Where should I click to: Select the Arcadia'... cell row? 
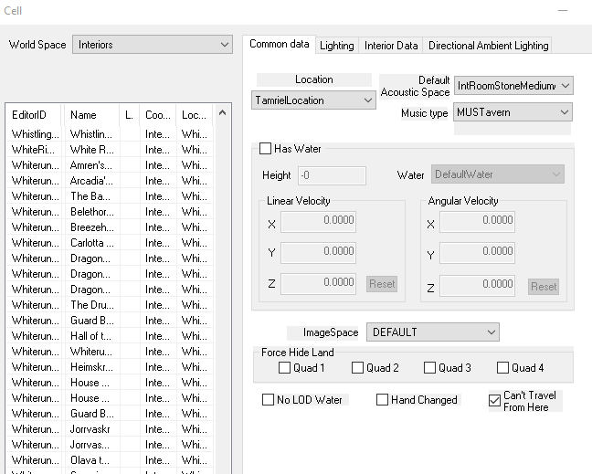(110, 181)
